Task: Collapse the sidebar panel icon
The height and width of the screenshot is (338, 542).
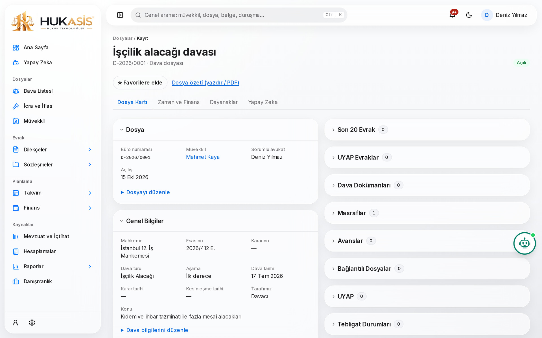Action: pos(120,15)
